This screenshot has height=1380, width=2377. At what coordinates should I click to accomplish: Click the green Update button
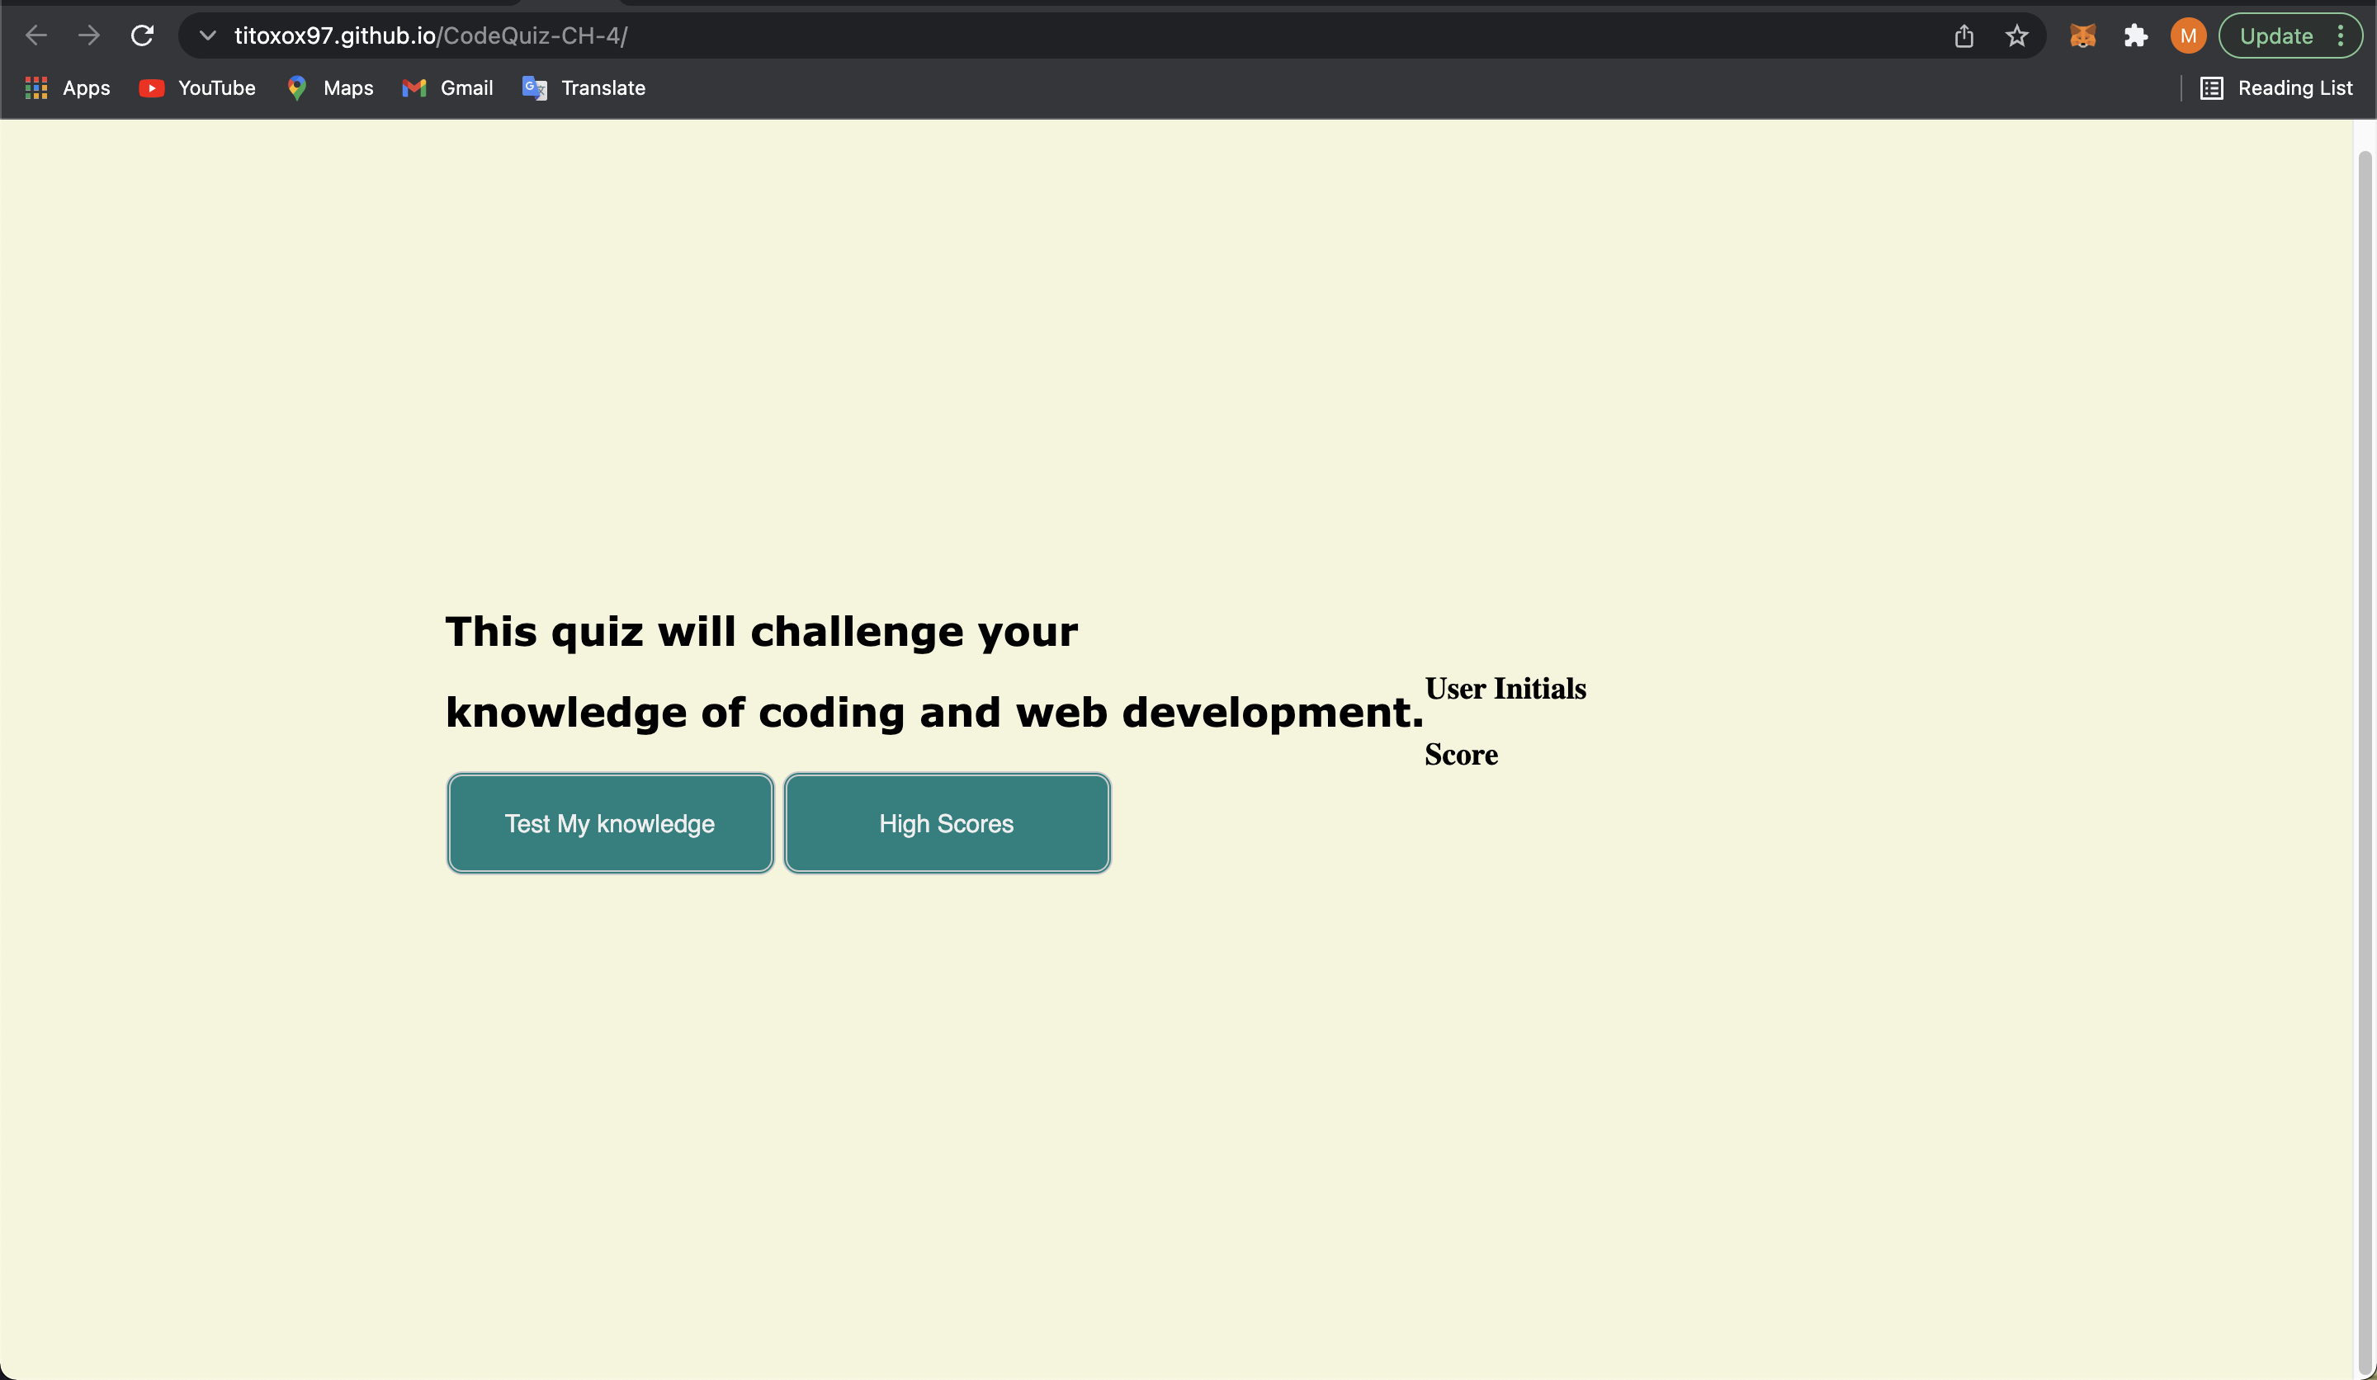(2276, 35)
